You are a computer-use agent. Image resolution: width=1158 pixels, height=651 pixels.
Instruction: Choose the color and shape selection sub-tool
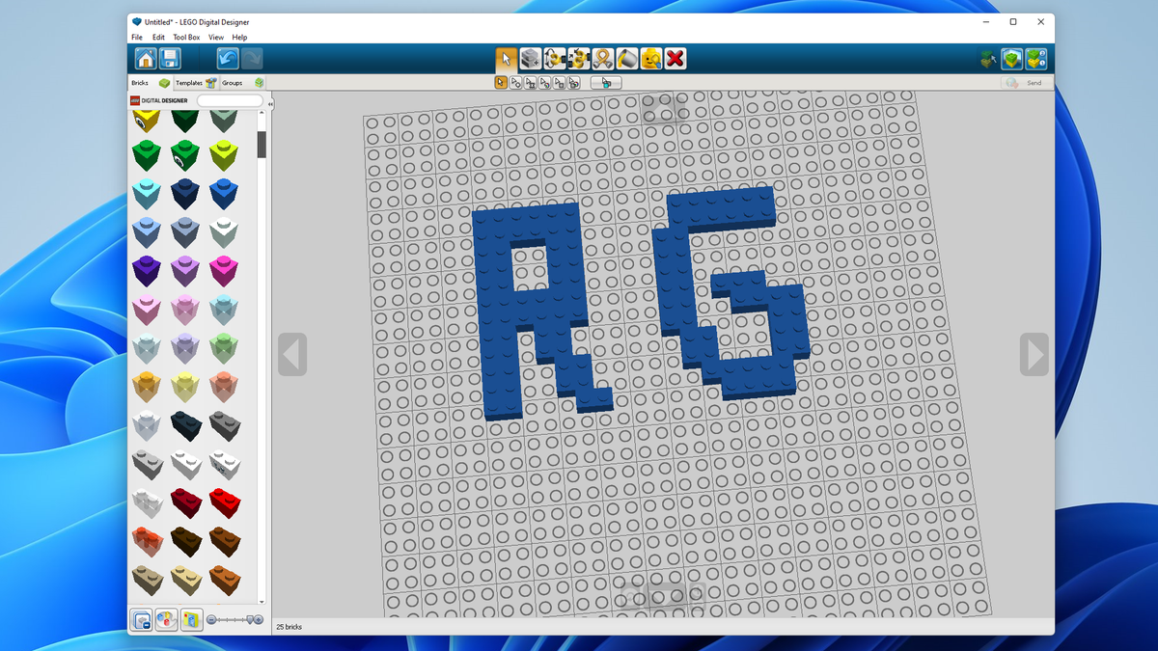(573, 83)
